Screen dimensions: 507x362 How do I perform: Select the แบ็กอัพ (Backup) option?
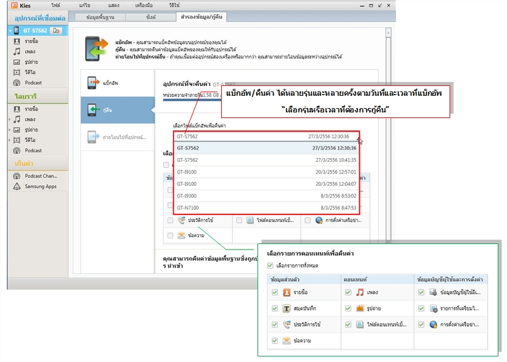(118, 83)
